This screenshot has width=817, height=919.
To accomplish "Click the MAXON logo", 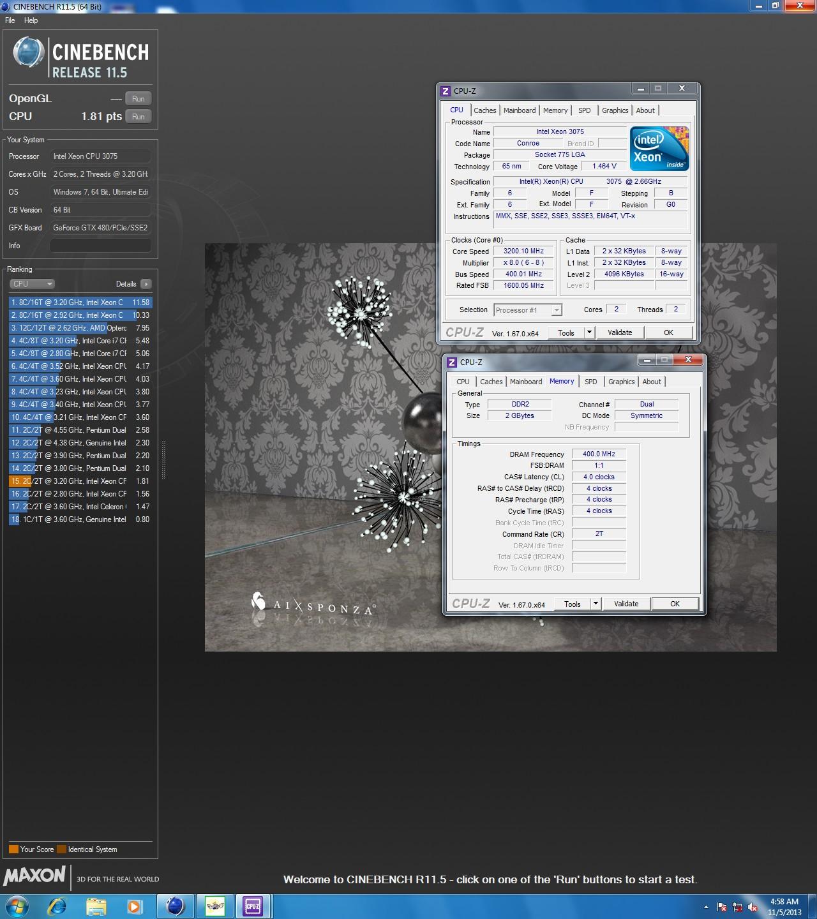I will tap(34, 876).
